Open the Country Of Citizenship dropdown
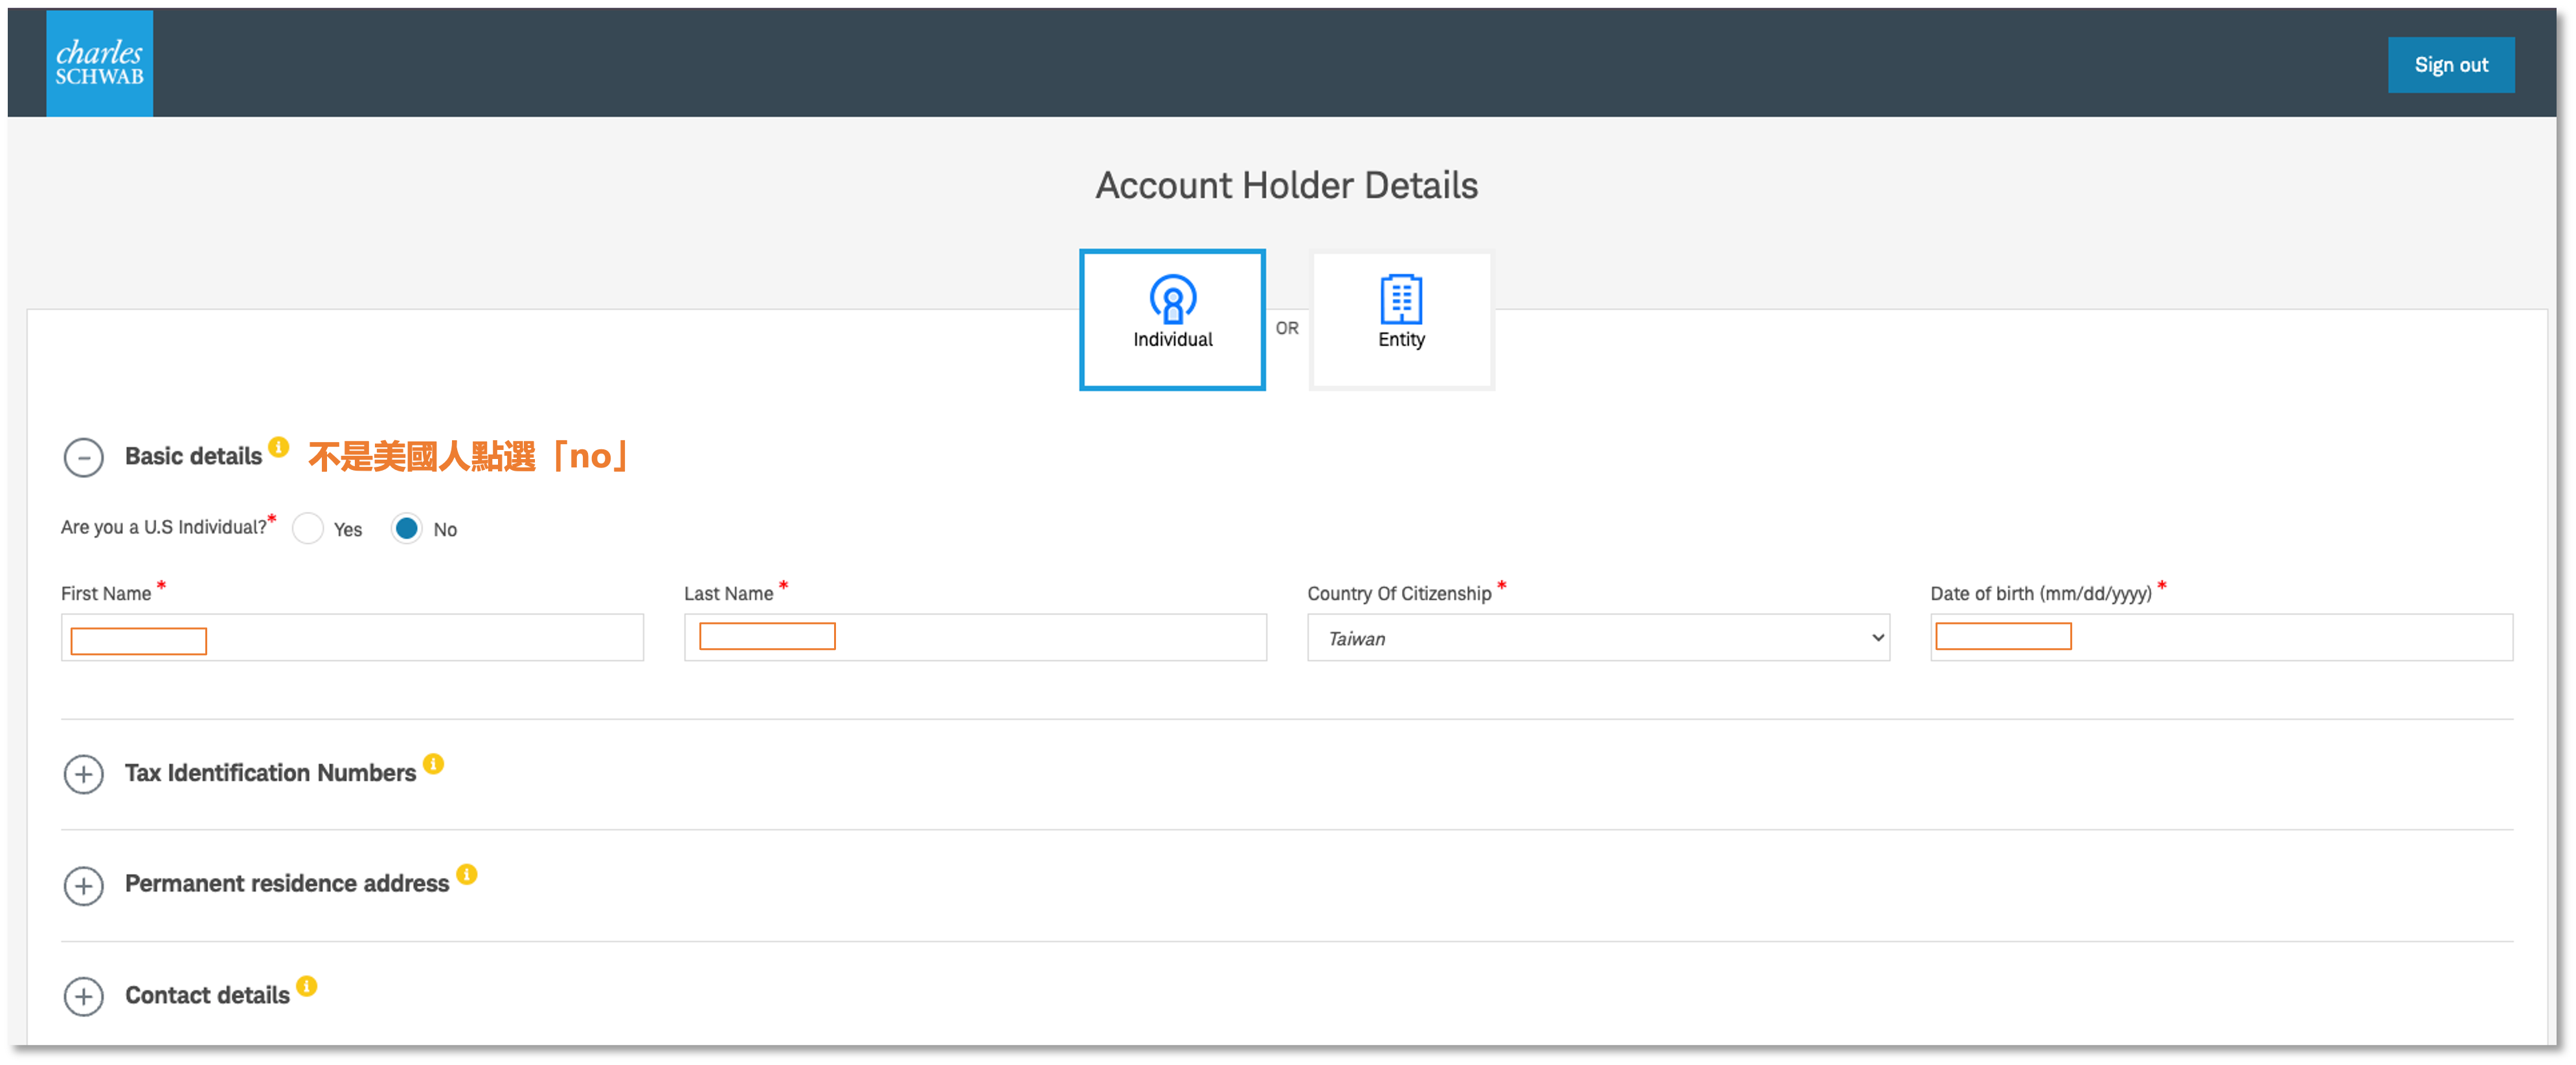Screen dimensions: 2576x1065 point(1597,638)
